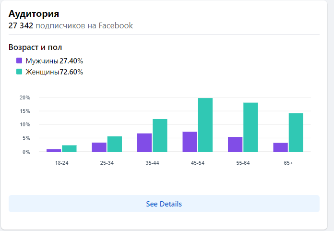
Task: Select the women's bar for ages 55-64
Action: (x=250, y=127)
